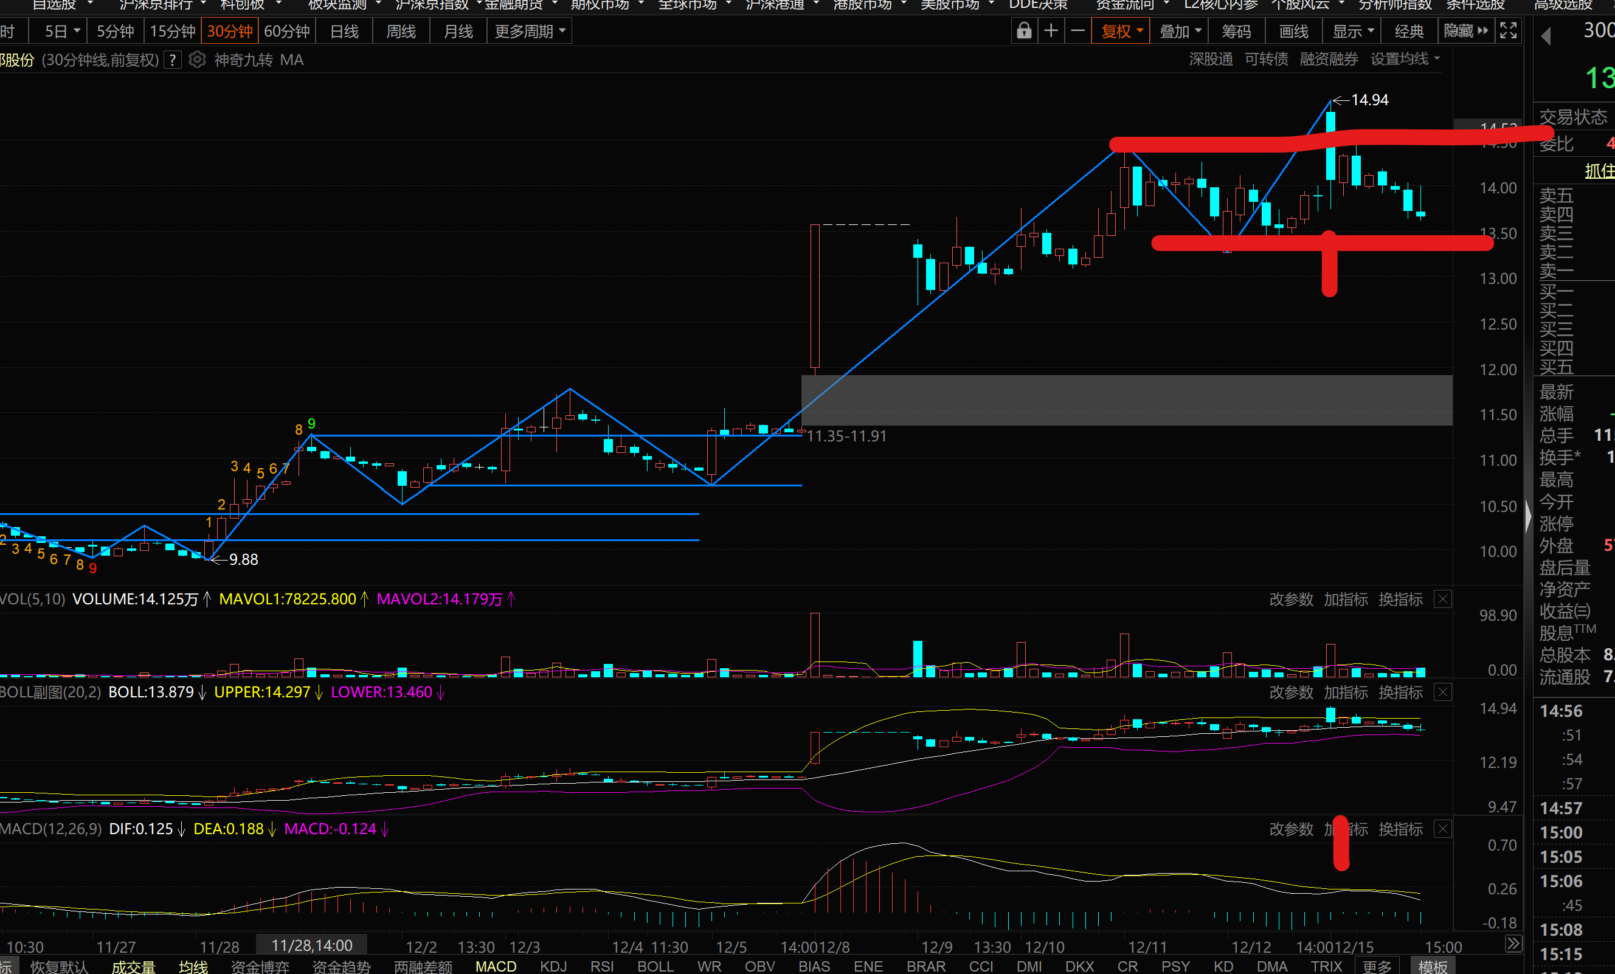The height and width of the screenshot is (974, 1615).
Task: Enter fullscreen with the expand-arrows icon
Action: tap(1508, 31)
